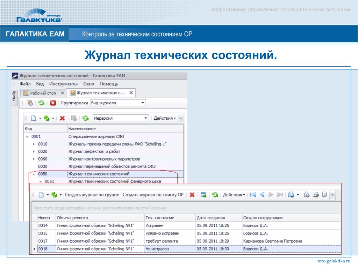Image resolution: width=358 pixels, height=268 pixels.
Task: Click the green refresh icon beside Группировка
Action: point(41,103)
